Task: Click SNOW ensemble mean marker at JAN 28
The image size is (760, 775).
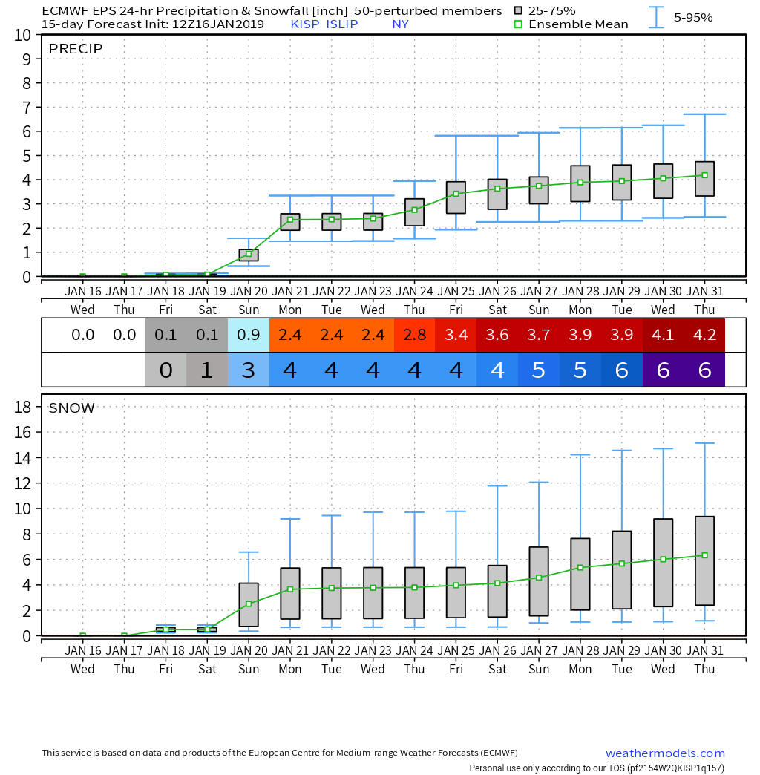Action: point(580,567)
